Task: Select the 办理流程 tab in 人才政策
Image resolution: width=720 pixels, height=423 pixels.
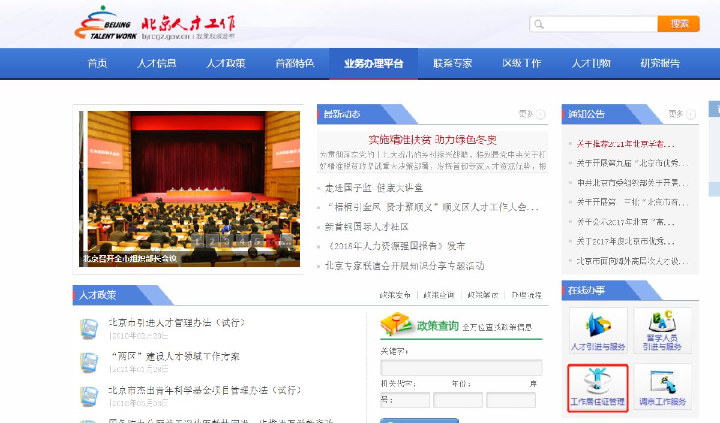Action: tap(526, 295)
